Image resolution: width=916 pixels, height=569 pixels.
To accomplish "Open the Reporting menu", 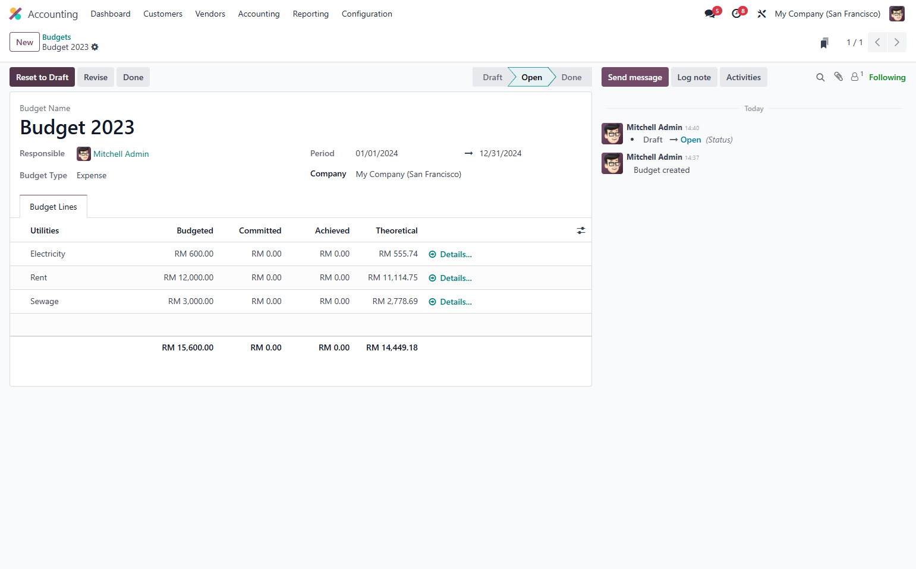I will pyautogui.click(x=310, y=14).
